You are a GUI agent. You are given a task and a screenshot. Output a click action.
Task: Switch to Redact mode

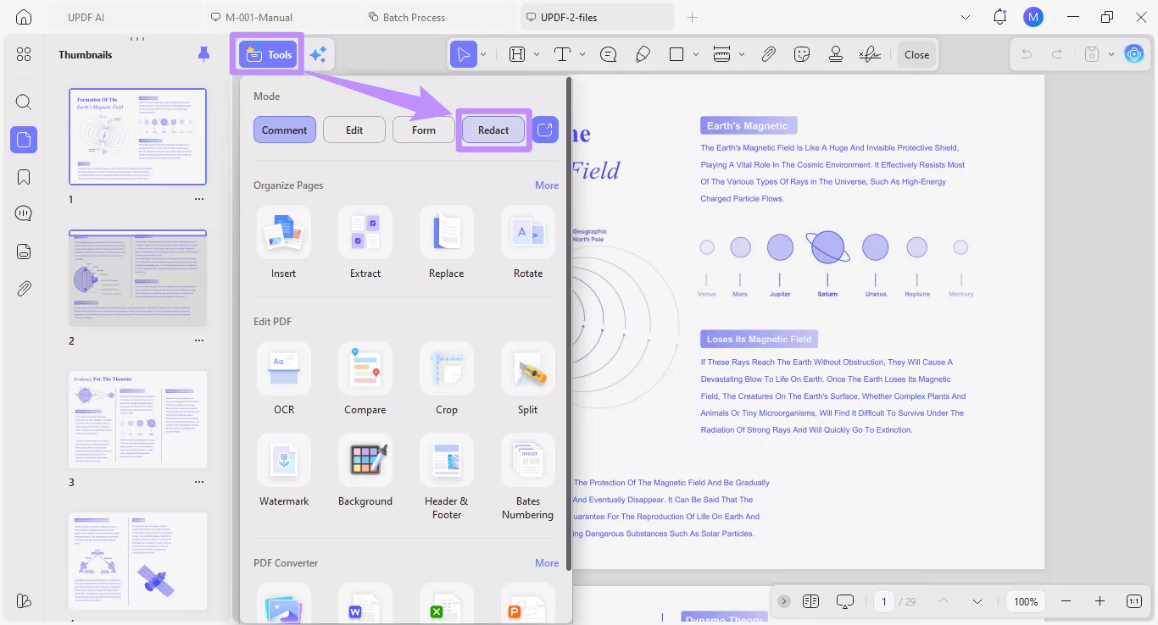(493, 130)
